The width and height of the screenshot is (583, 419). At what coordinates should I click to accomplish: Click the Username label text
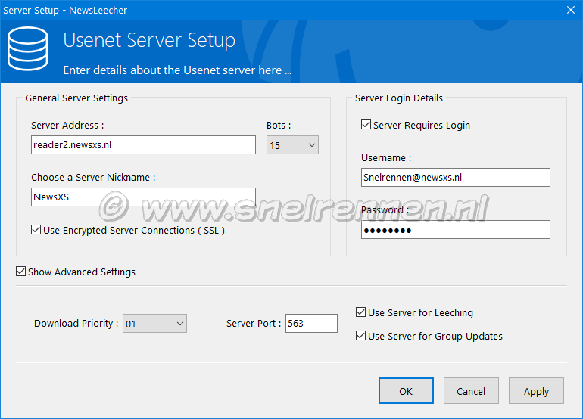click(x=386, y=158)
